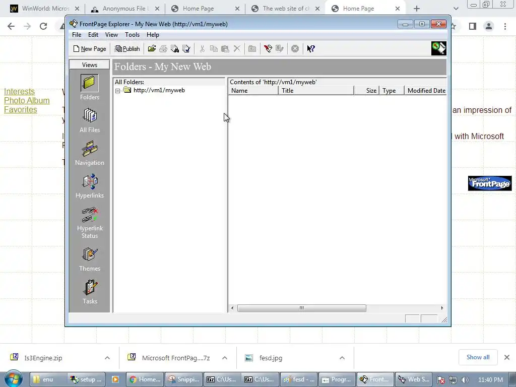Open the Photo Album link in the browser page
Screen dimensions: 516x387
point(27,100)
